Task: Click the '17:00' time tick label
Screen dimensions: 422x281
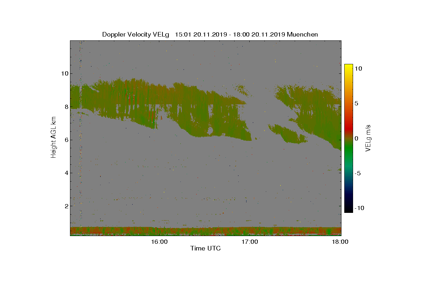Action: (250, 242)
